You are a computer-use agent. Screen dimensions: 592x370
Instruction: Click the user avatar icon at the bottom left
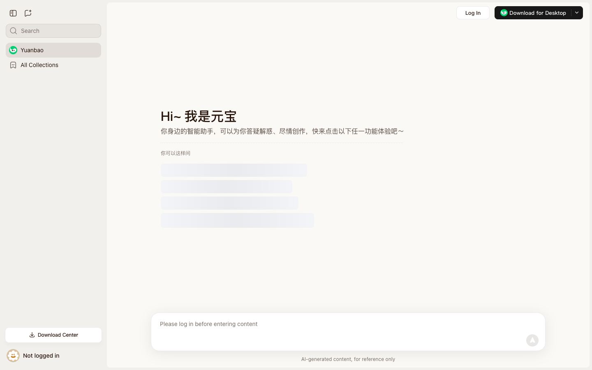pyautogui.click(x=13, y=356)
